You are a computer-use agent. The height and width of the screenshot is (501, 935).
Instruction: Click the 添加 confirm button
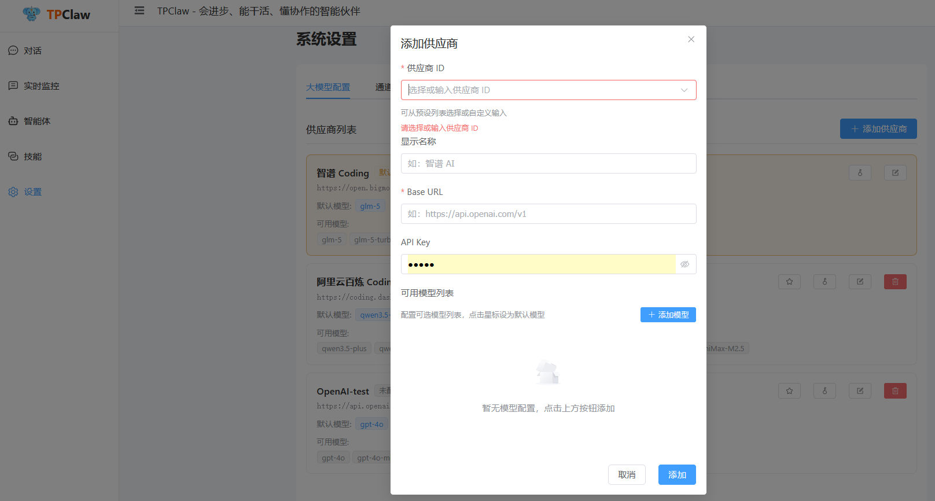[677, 474]
